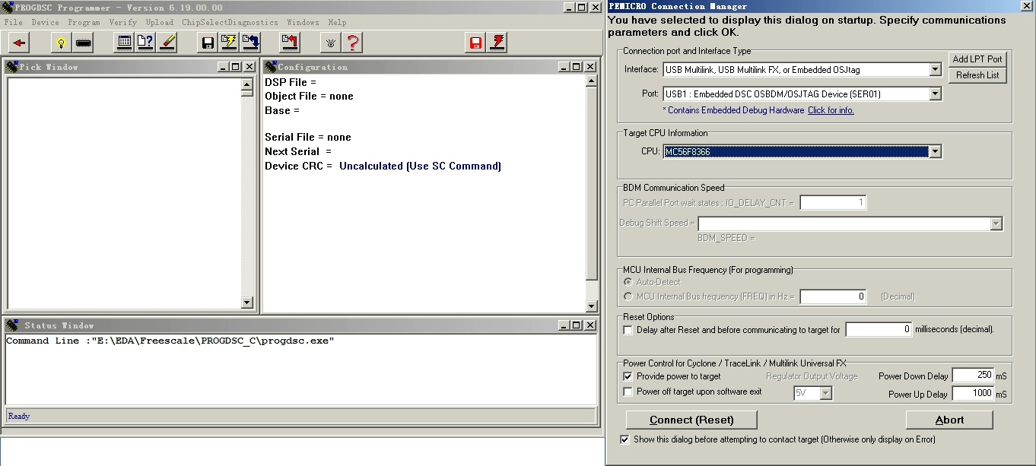The width and height of the screenshot is (1036, 466).
Task: Open the Click for info link
Action: point(831,110)
